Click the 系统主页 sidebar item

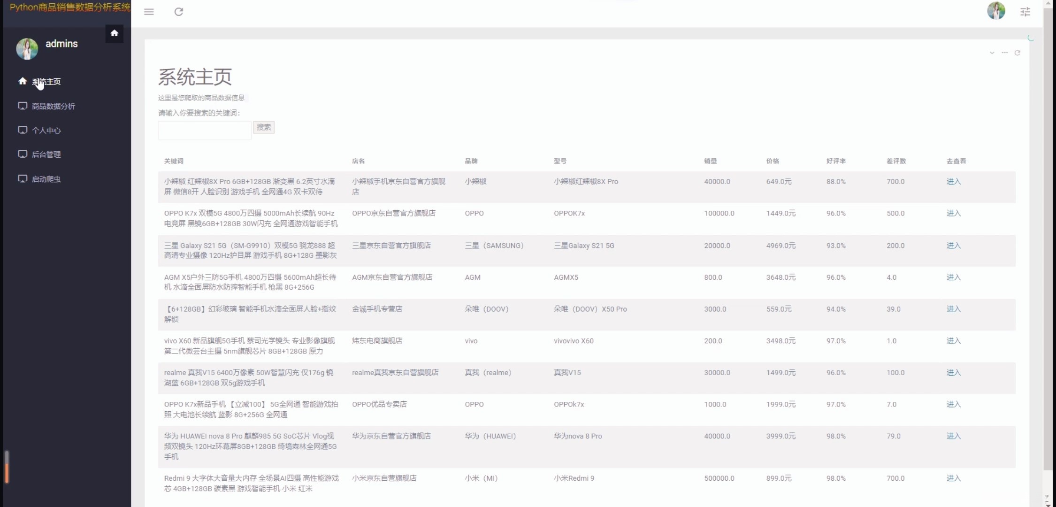[x=46, y=82]
